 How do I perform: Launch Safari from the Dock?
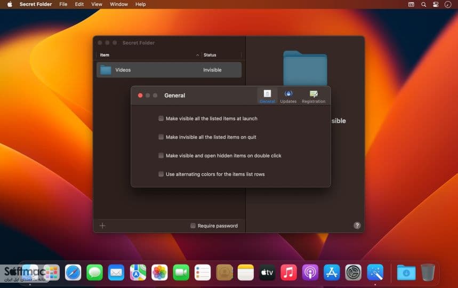click(x=73, y=273)
